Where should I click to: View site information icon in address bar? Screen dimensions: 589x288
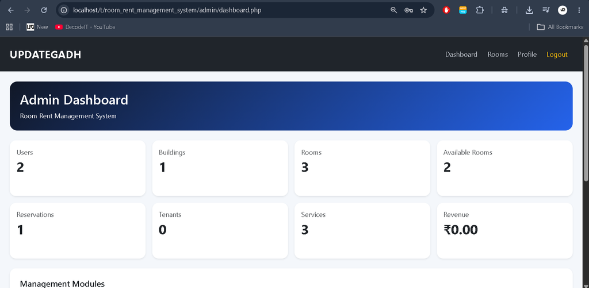(x=64, y=10)
